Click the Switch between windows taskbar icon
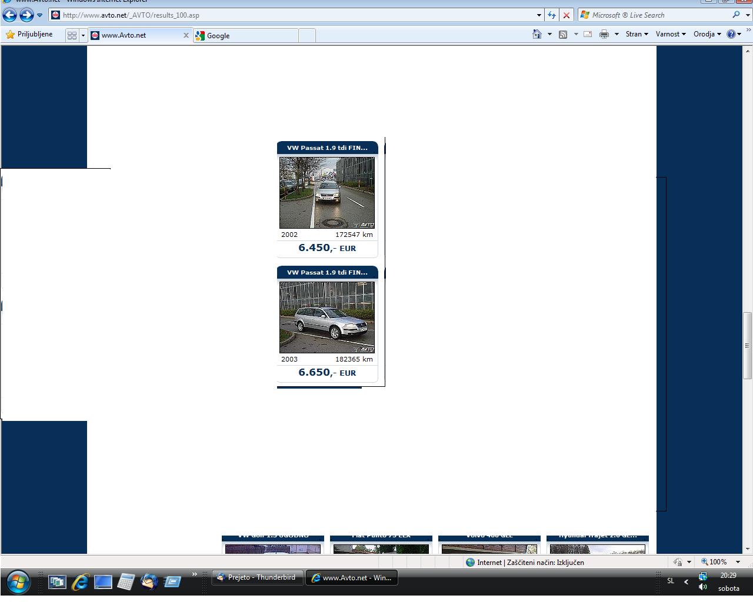 point(57,582)
